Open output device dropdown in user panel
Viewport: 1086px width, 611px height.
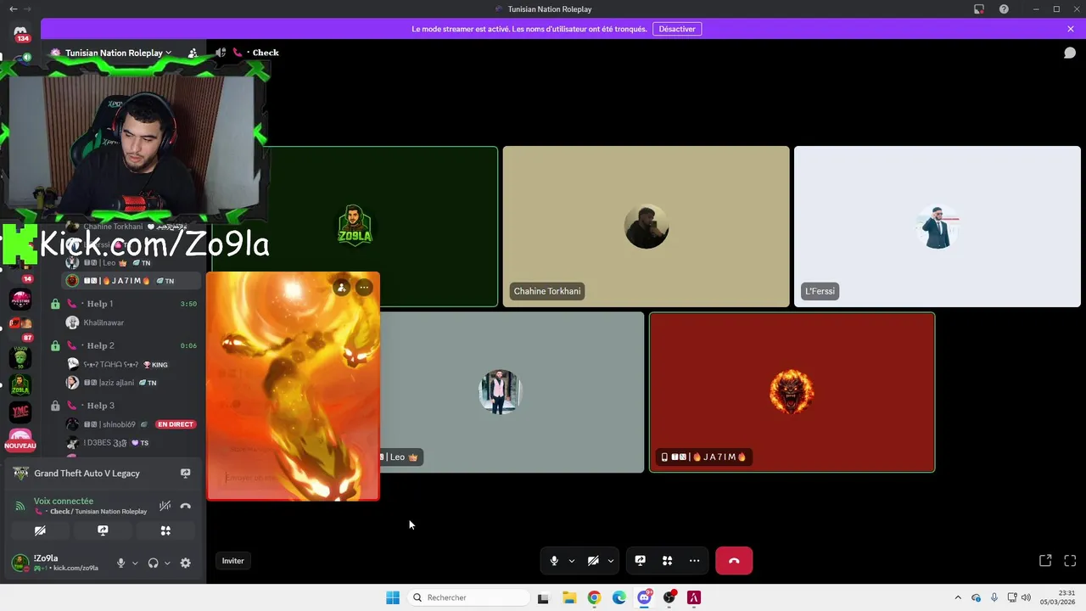[x=167, y=563]
